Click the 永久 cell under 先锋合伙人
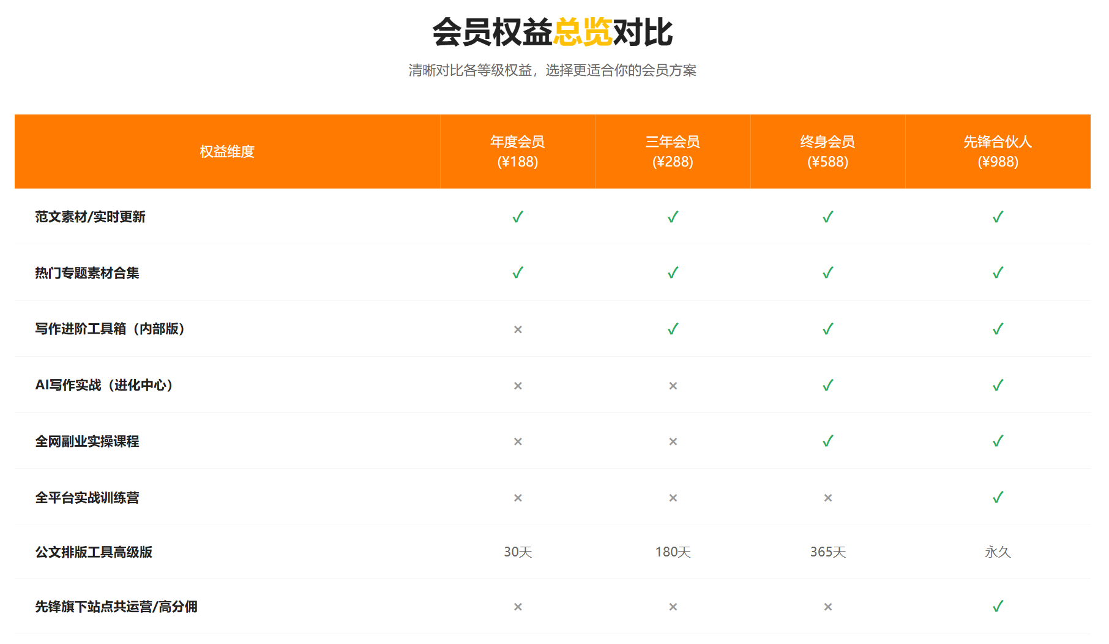The width and height of the screenshot is (1109, 644). (x=998, y=552)
